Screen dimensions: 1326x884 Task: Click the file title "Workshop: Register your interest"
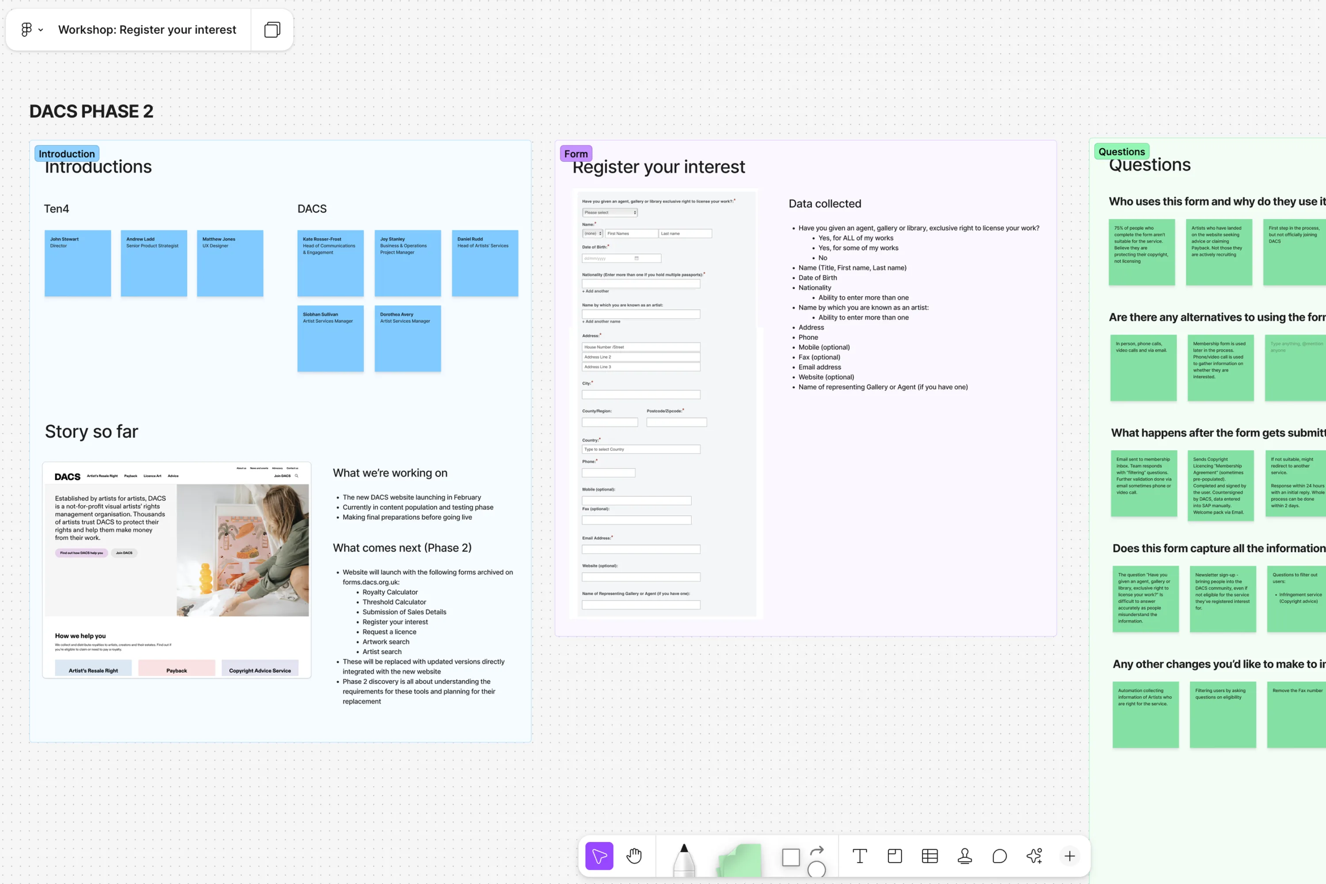(x=147, y=29)
